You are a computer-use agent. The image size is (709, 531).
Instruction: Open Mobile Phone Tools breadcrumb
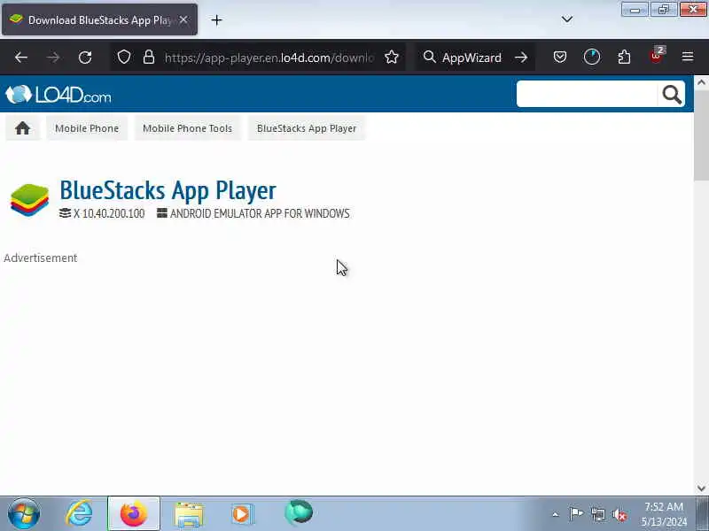[x=187, y=128]
